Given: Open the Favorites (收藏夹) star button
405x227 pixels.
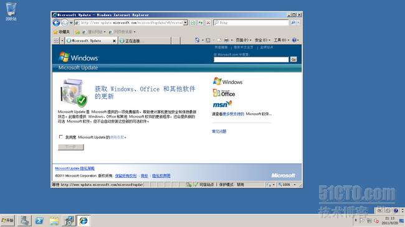Looking at the screenshot, I should pos(62,32).
